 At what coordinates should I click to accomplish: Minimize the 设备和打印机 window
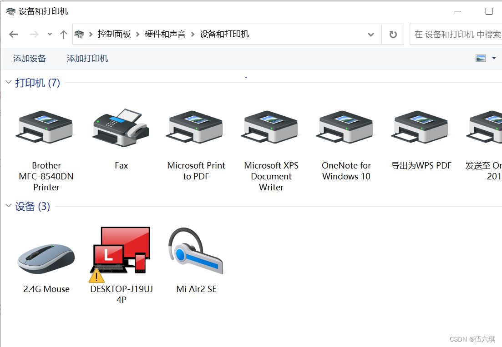457,11
